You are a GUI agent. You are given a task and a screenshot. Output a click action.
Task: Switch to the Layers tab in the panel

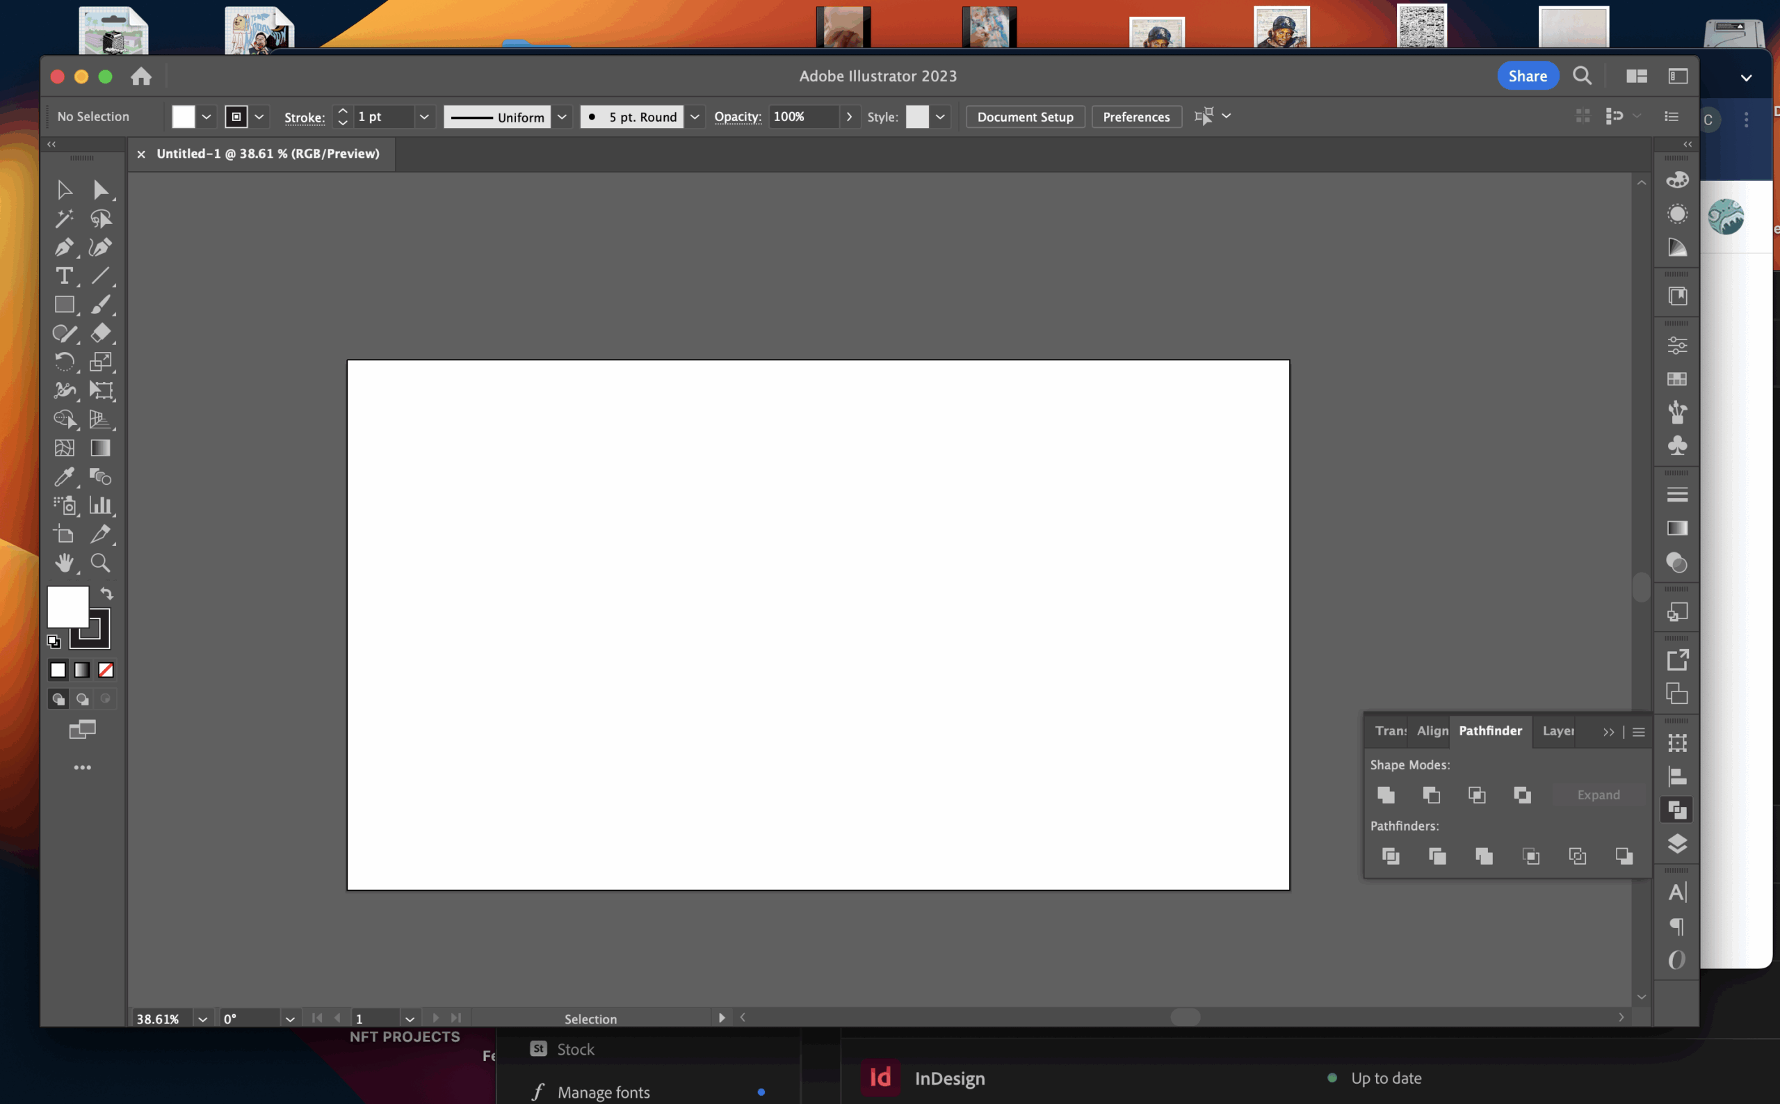pos(1557,731)
